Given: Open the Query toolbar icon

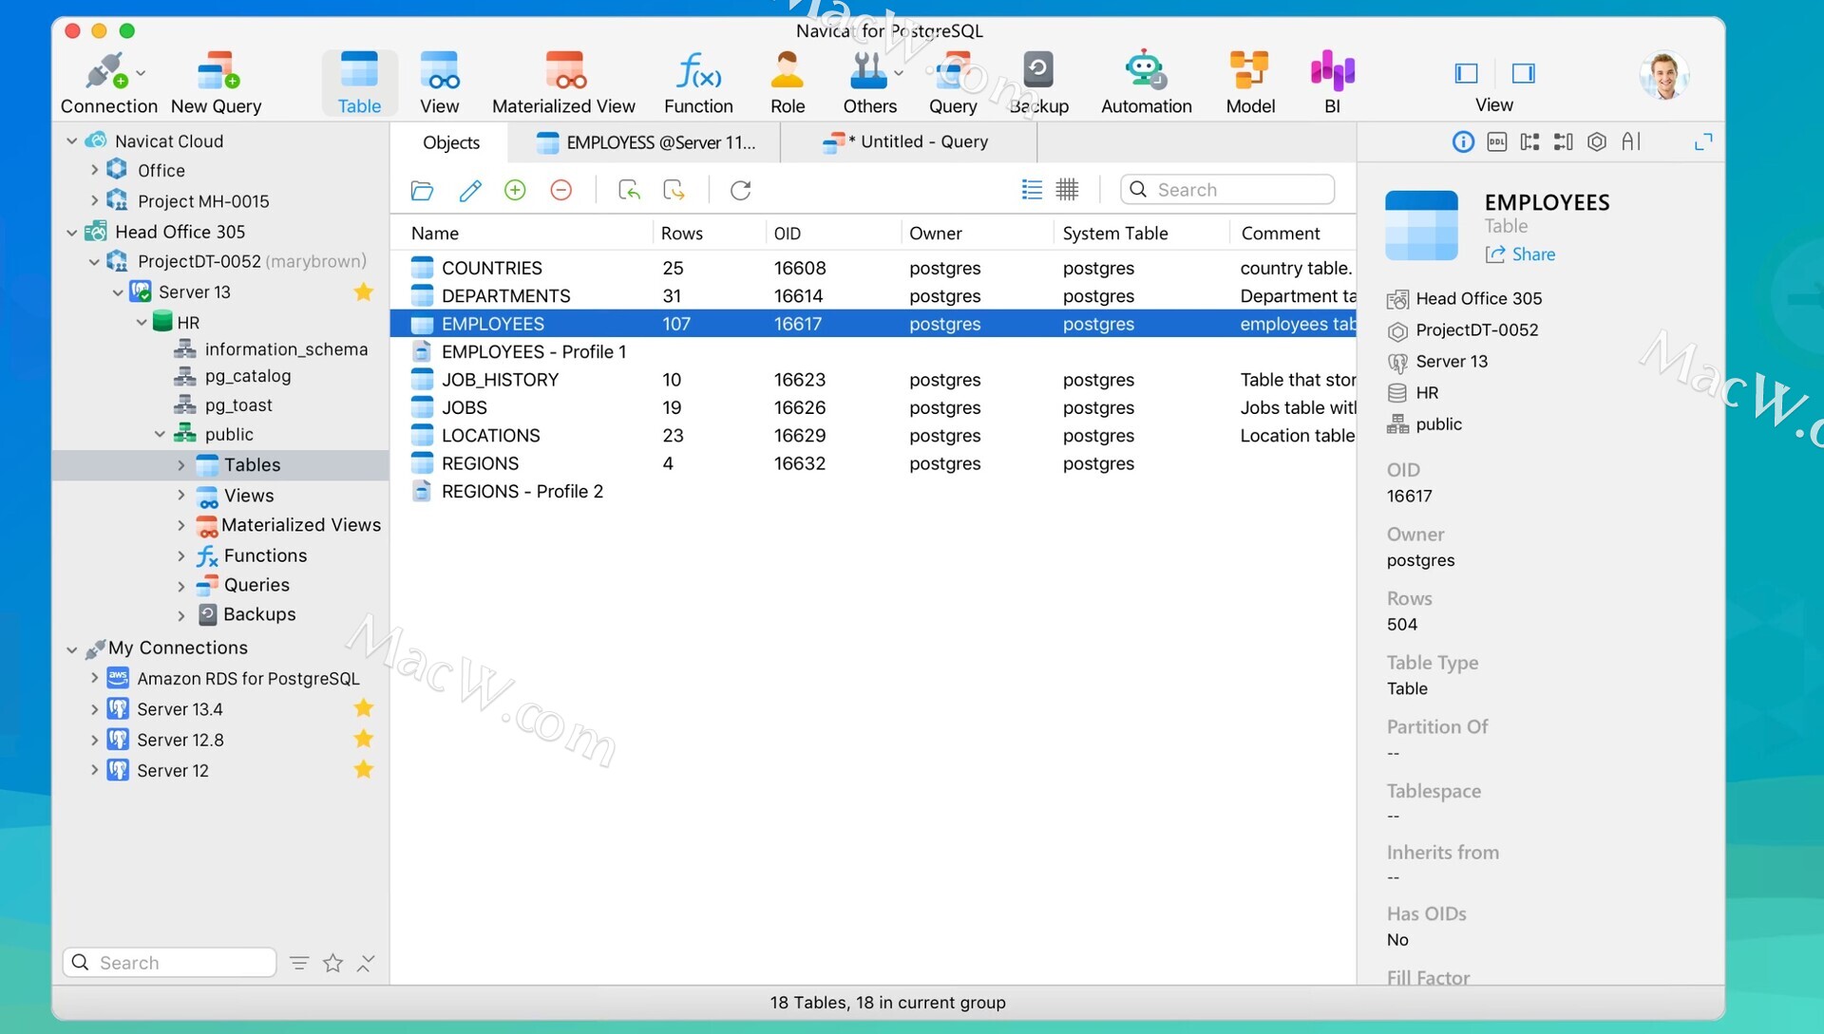Looking at the screenshot, I should coord(953,84).
